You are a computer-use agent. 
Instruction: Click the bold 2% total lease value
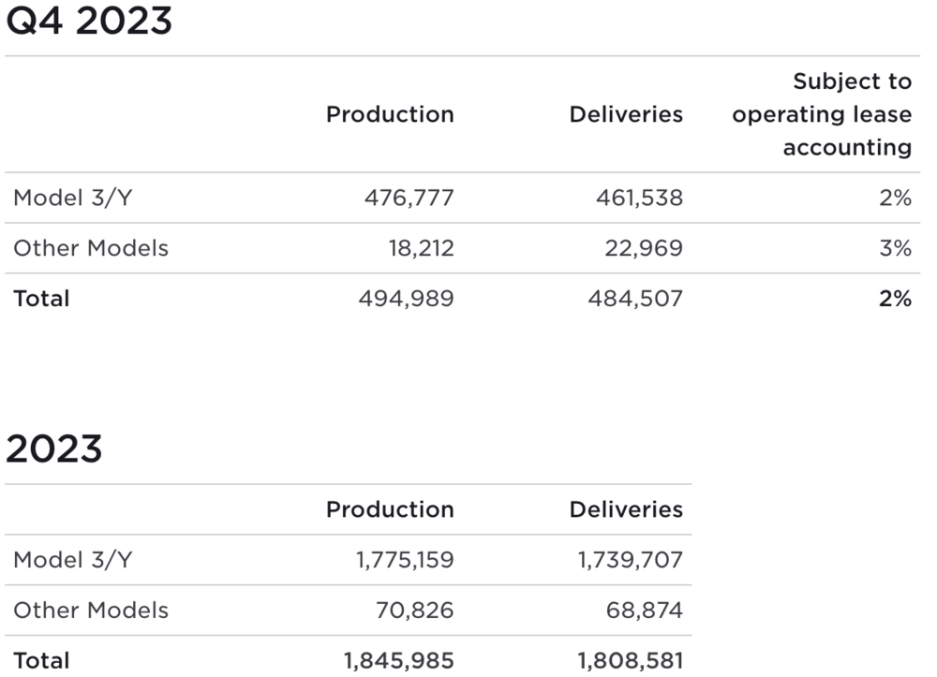pyautogui.click(x=896, y=299)
